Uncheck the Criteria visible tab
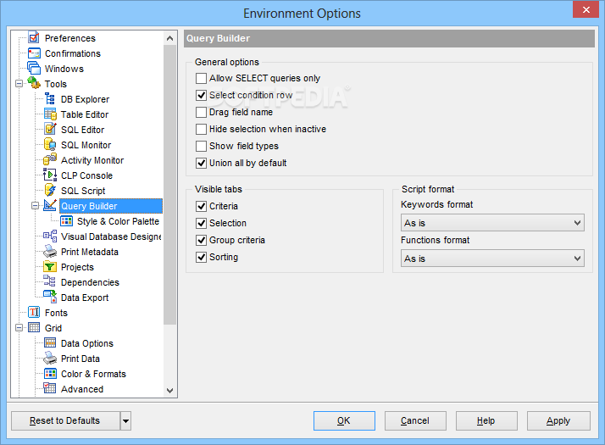Viewport: 605px width, 445px height. [201, 207]
